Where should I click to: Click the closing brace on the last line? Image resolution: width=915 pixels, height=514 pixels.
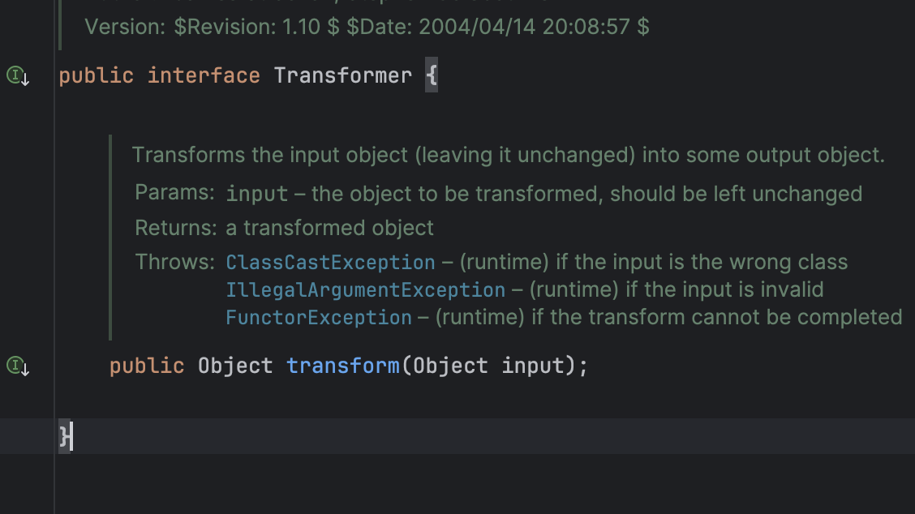[x=64, y=436]
